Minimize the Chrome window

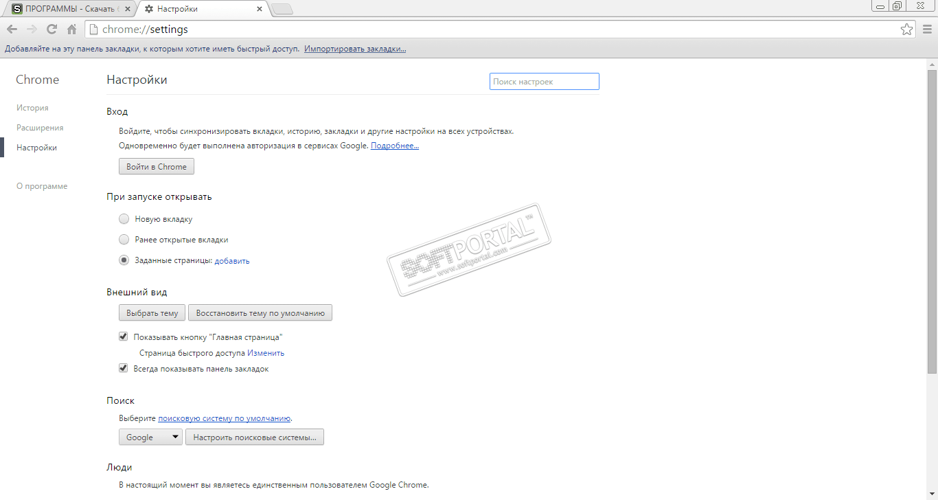[881, 6]
